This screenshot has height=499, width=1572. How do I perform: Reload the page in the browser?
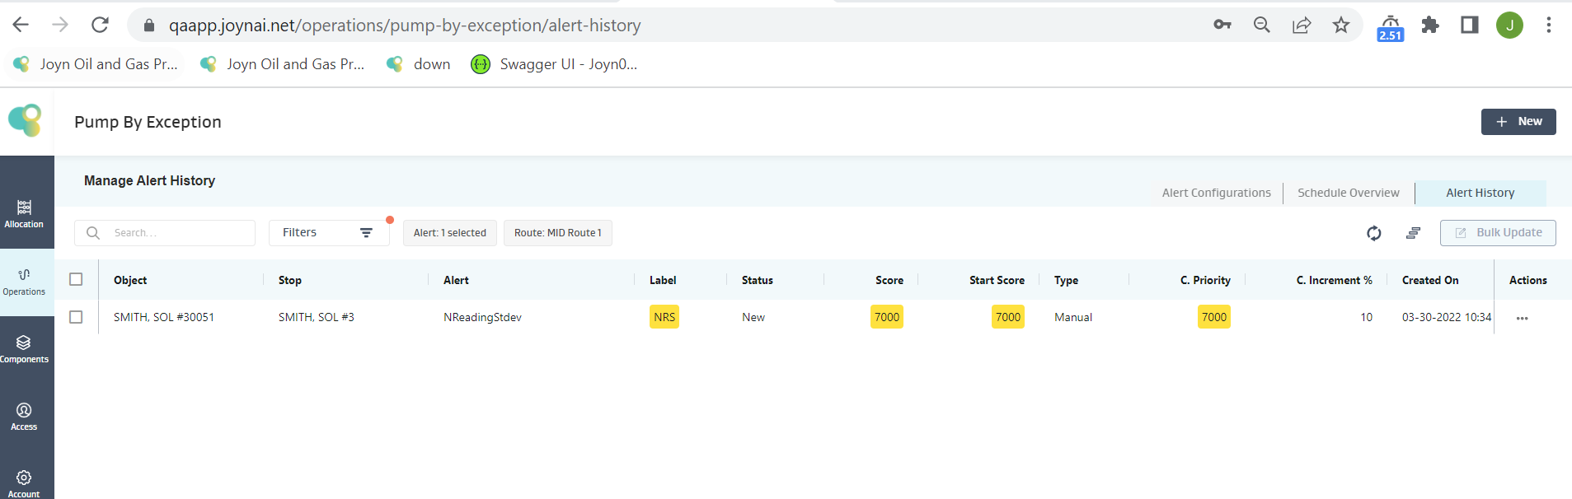point(100,25)
